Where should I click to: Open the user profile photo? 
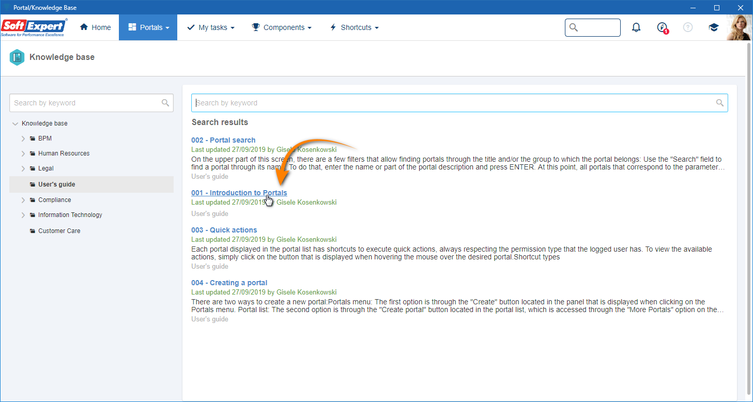click(x=739, y=27)
